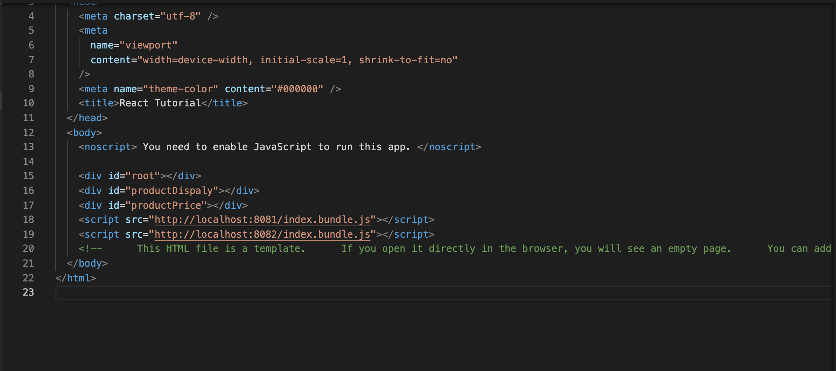
Task: Open the localhost:8082 index.bundle.js link
Action: [x=262, y=234]
